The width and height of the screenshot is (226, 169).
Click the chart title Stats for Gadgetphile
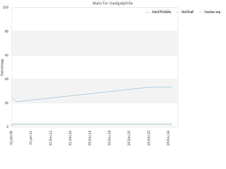(112, 3)
